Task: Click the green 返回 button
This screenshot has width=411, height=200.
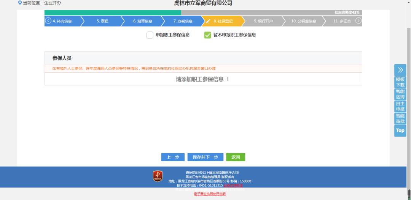Action: (x=236, y=157)
